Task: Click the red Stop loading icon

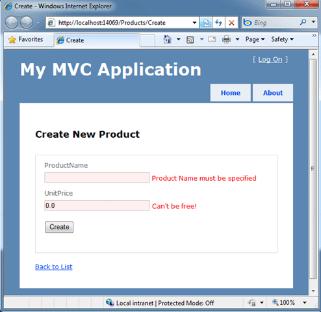Action: pyautogui.click(x=231, y=23)
